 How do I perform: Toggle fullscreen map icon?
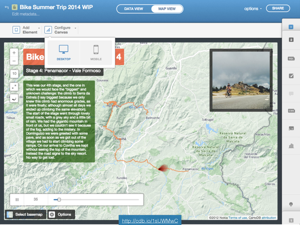click(x=14, y=87)
